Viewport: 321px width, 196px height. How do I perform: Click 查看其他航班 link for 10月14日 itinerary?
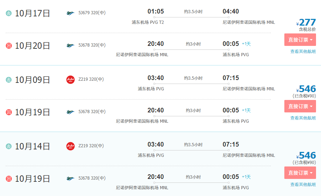coord(303,184)
